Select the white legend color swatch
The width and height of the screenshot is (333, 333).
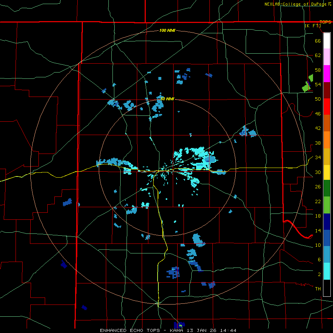click(x=327, y=41)
